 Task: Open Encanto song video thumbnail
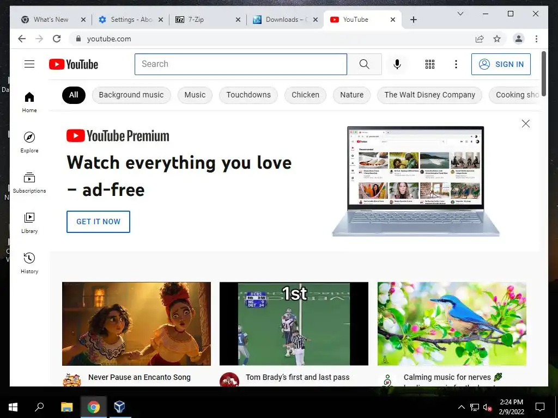pos(136,323)
